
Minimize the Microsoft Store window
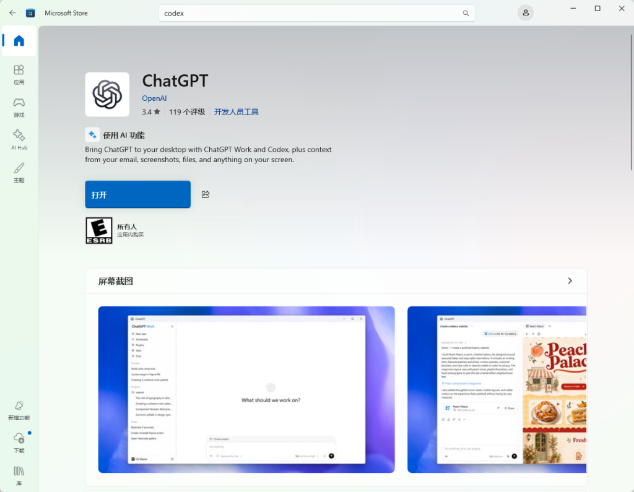pyautogui.click(x=573, y=9)
